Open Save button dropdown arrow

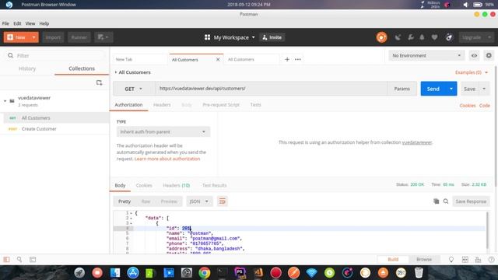point(484,89)
